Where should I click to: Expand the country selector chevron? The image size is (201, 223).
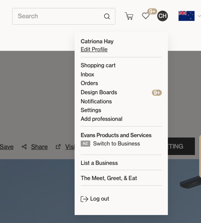(199, 16)
